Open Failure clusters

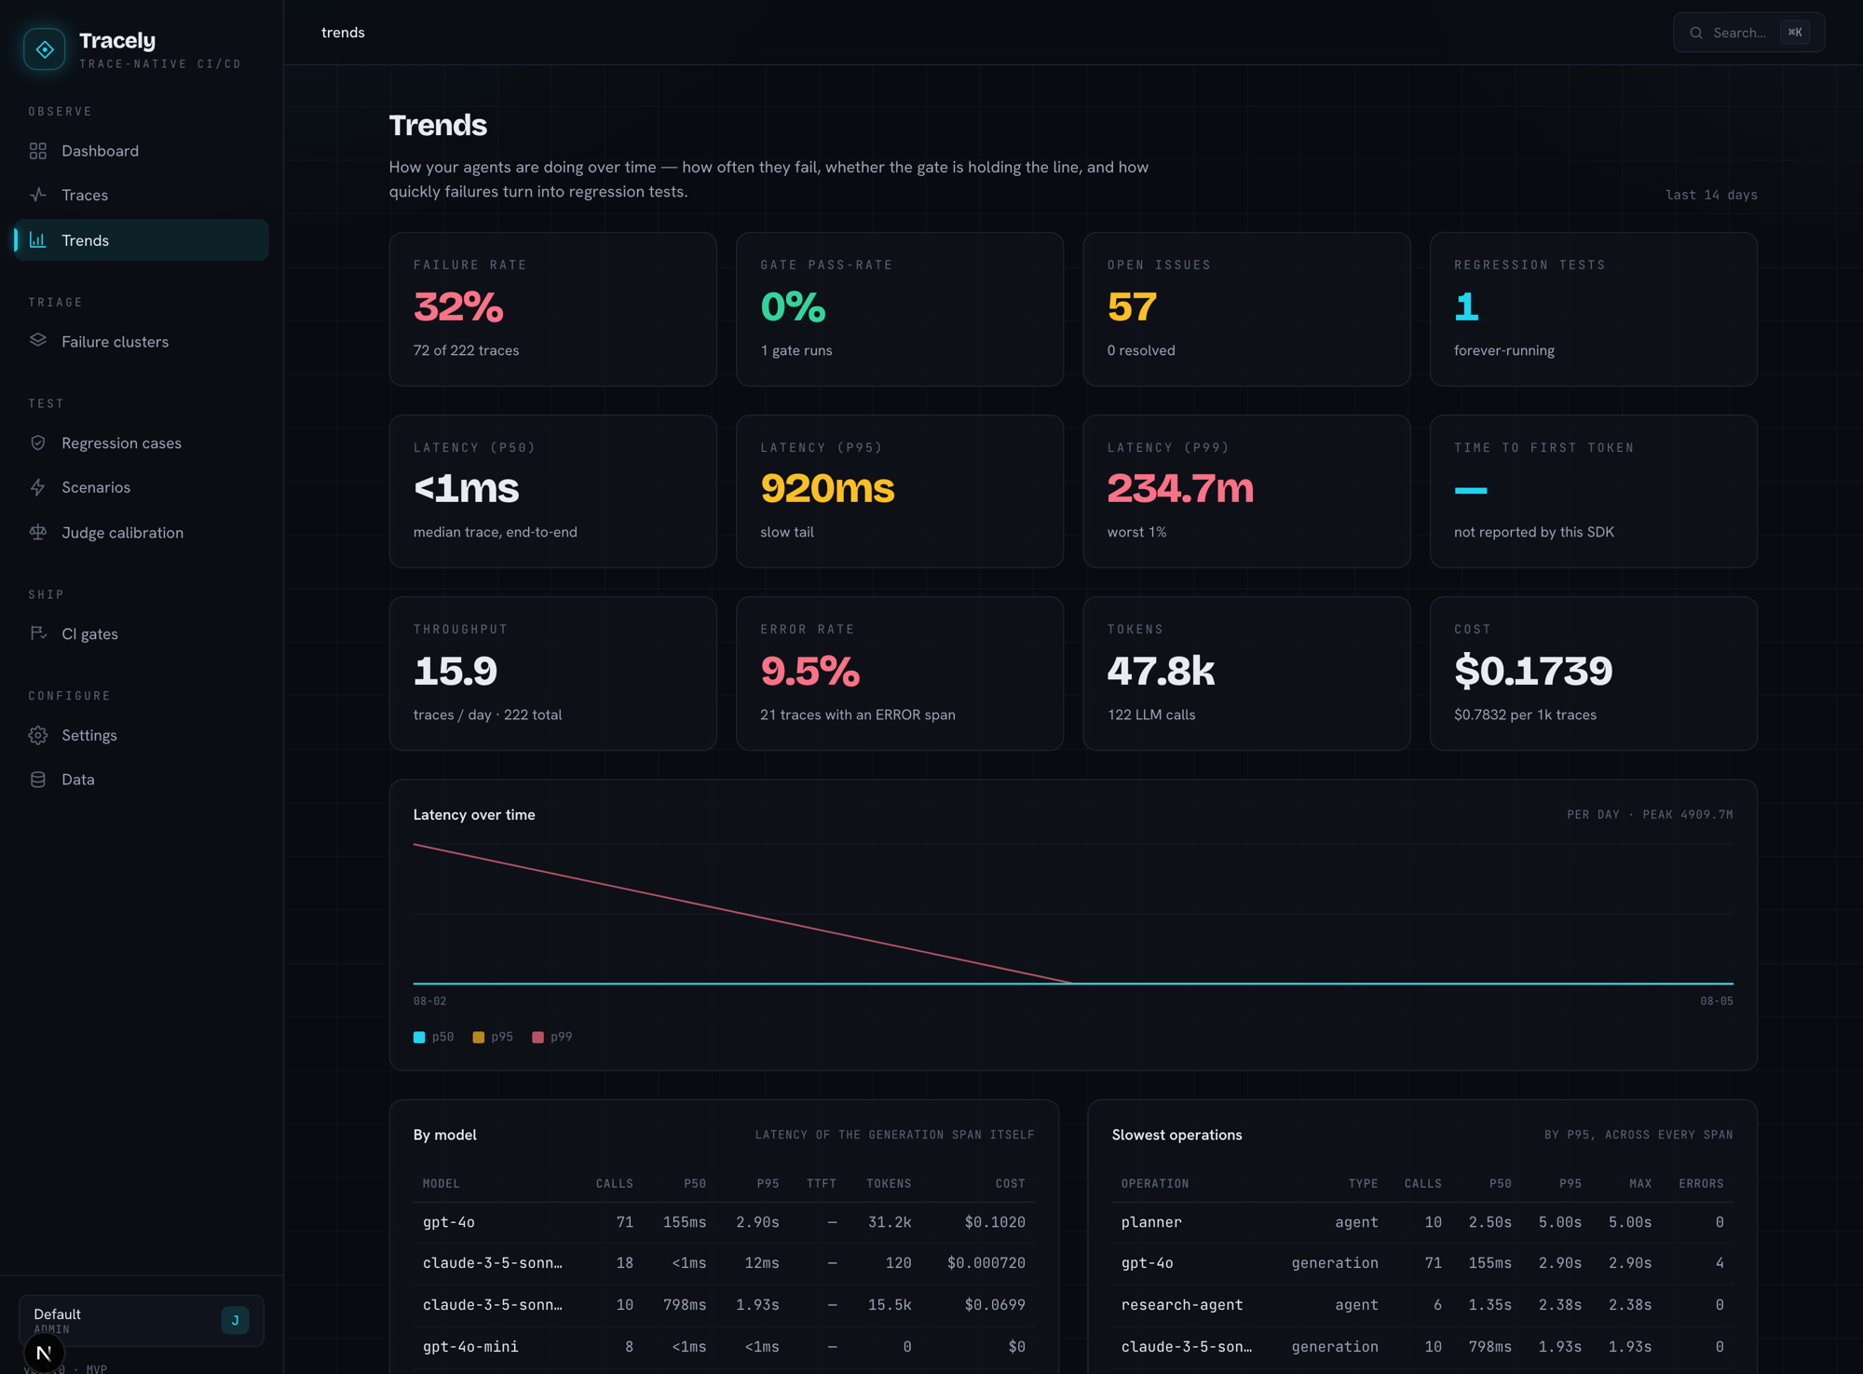point(142,341)
